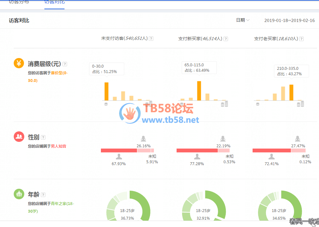Switch to the 访客分布 tab
This screenshot has height=227, width=319.
[x=19, y=2]
